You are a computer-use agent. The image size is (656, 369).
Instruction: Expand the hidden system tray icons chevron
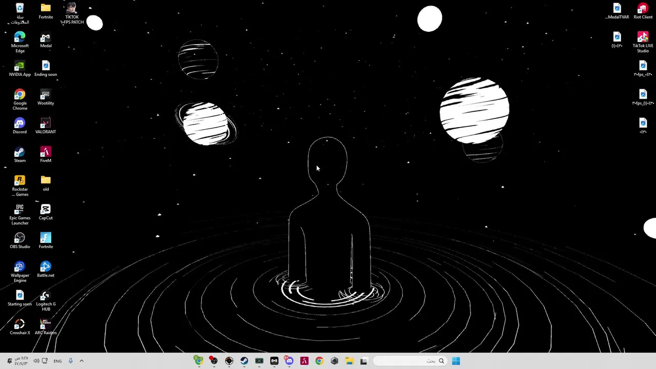coord(81,361)
